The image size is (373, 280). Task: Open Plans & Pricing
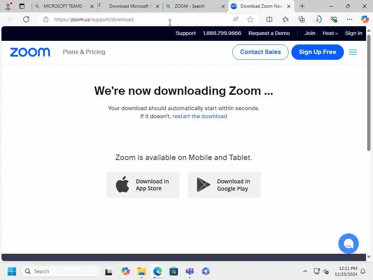[84, 52]
